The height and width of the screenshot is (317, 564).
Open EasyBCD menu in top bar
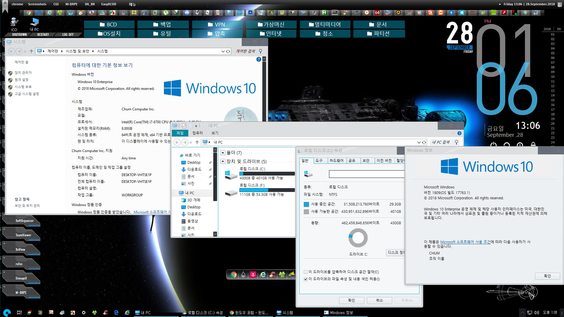point(108,4)
